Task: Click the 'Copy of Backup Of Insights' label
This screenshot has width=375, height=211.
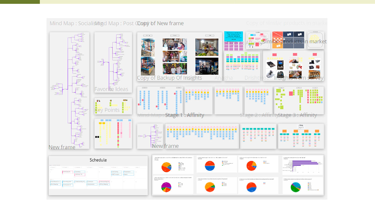Action: pos(169,78)
